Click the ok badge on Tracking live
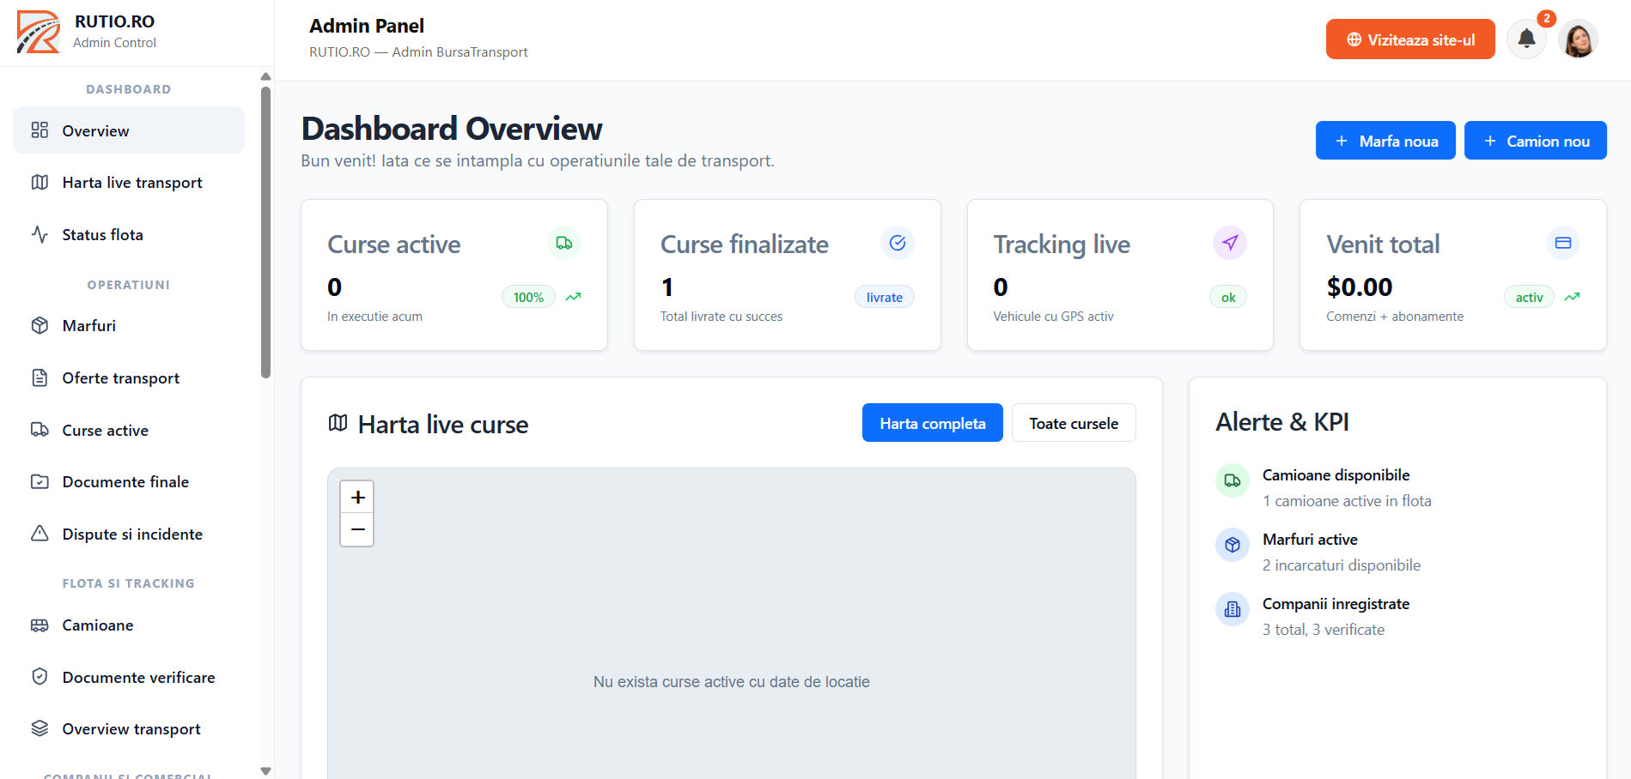The height and width of the screenshot is (779, 1631). coord(1228,297)
